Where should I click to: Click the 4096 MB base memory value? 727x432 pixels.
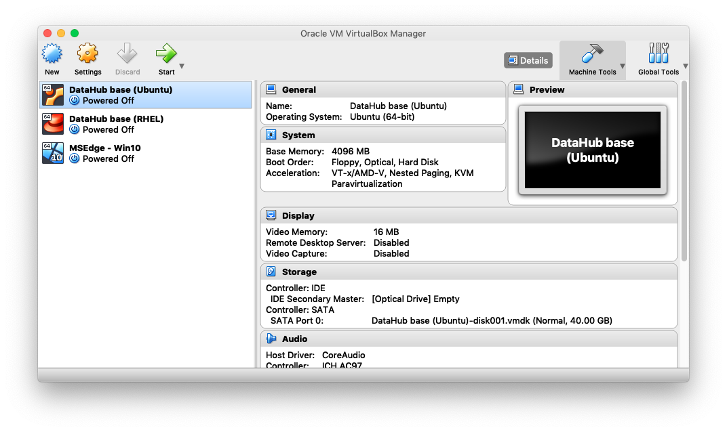tap(351, 152)
